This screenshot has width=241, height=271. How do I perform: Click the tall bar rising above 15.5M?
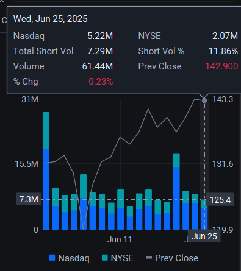(176, 192)
